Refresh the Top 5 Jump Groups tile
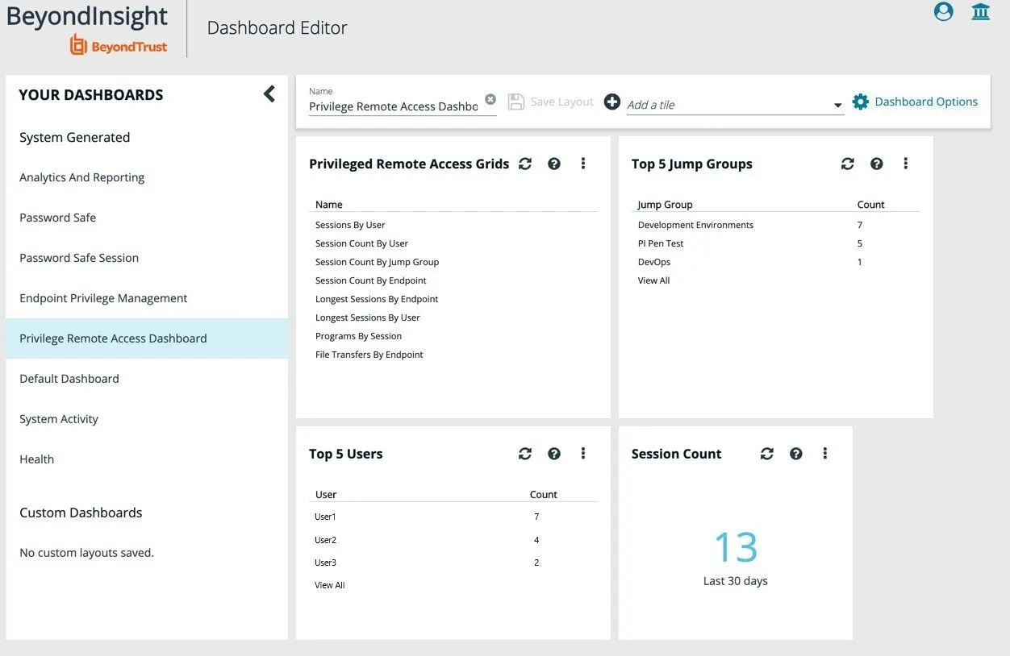The width and height of the screenshot is (1010, 656). tap(848, 164)
